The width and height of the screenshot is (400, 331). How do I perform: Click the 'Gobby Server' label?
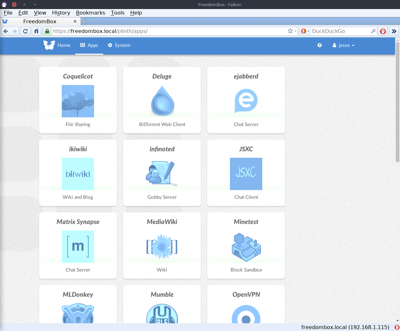pyautogui.click(x=162, y=197)
